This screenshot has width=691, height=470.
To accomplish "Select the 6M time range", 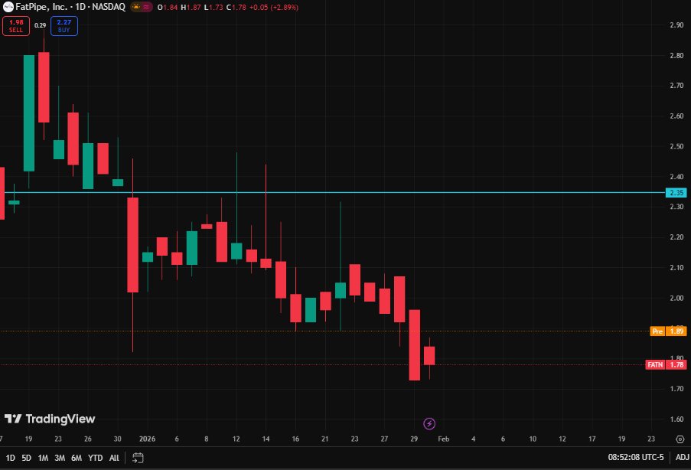I will tap(77, 458).
